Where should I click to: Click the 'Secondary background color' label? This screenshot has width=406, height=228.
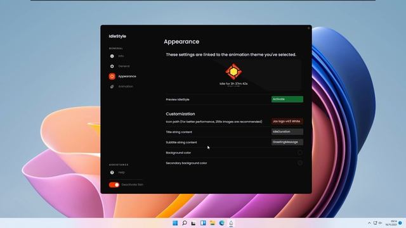click(x=186, y=163)
